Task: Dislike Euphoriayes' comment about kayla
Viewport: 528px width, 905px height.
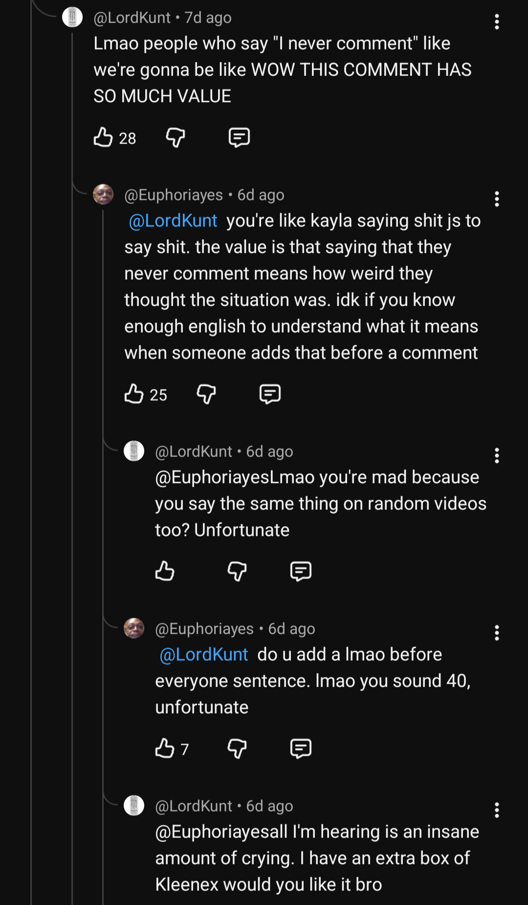Action: tap(206, 394)
